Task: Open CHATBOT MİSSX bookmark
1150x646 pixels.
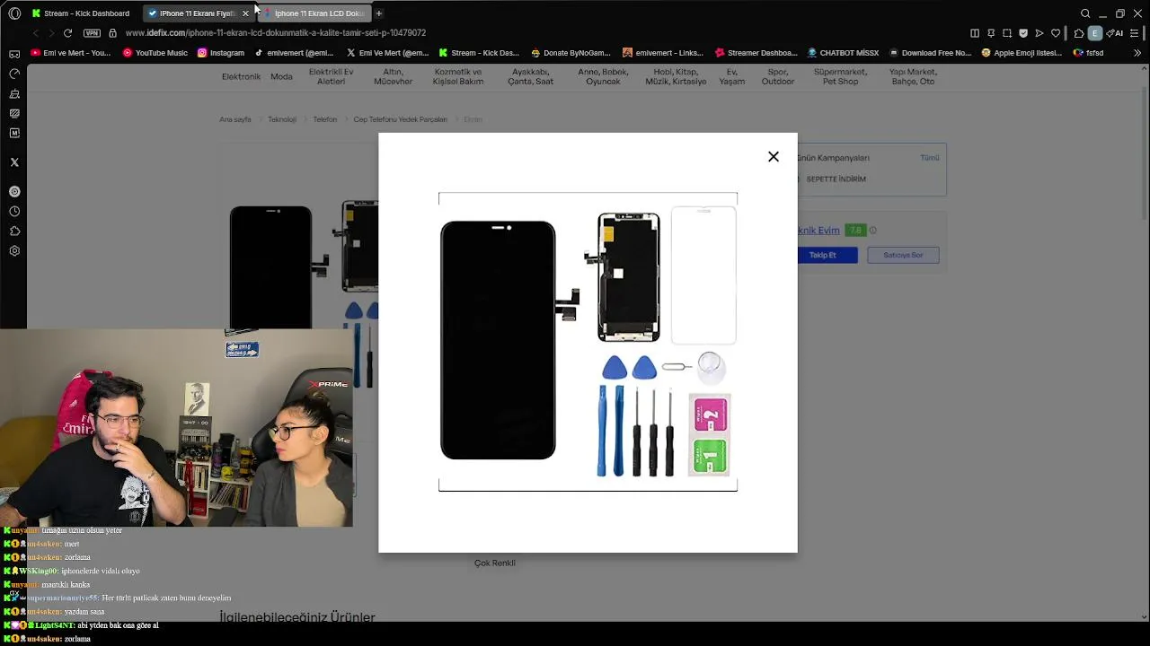Action: [844, 53]
